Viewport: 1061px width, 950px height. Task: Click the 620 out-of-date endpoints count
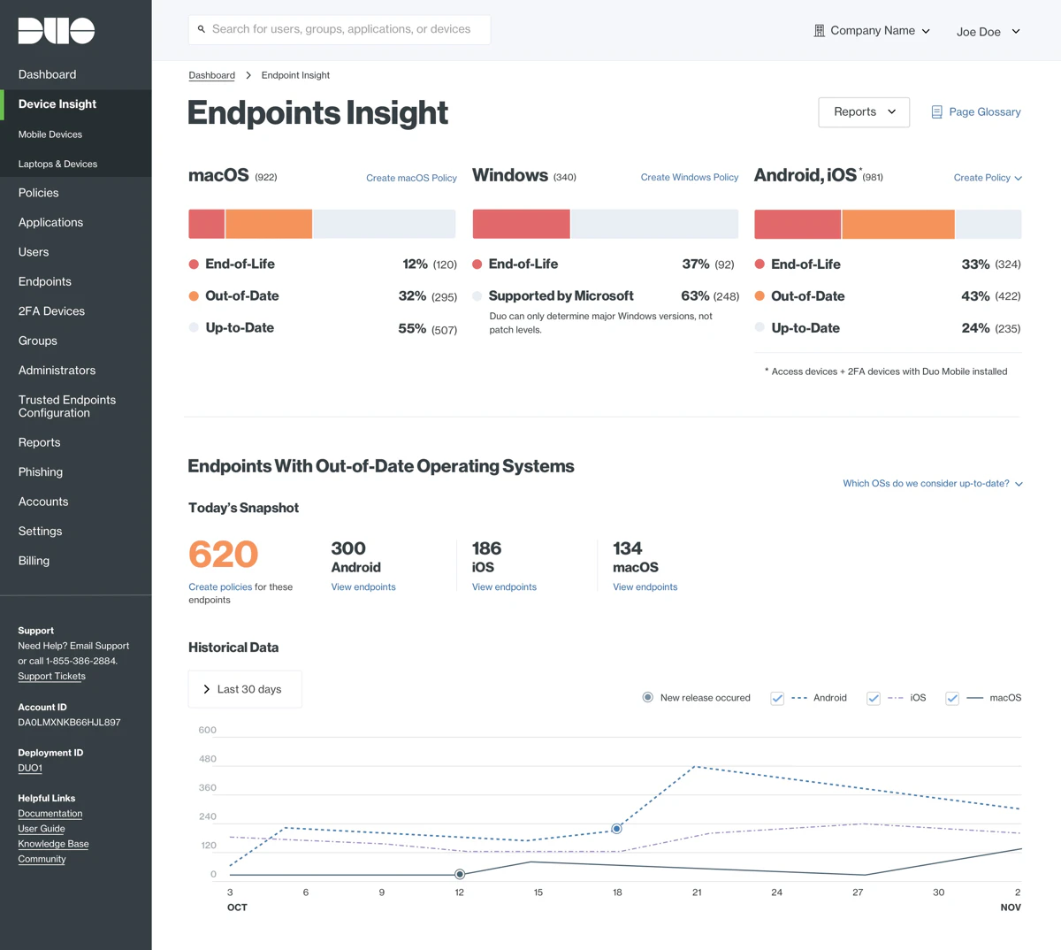pos(224,555)
